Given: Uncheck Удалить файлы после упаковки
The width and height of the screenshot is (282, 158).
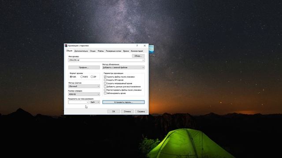Looking at the screenshot, I should point(105,77).
